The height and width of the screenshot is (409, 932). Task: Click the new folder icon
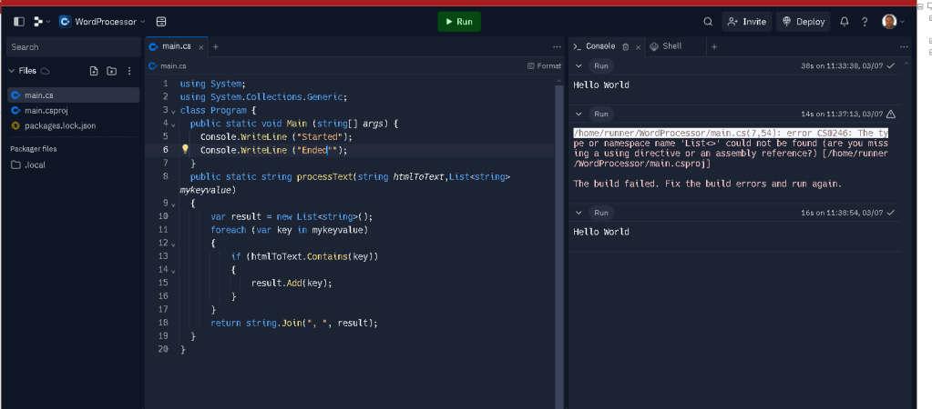pyautogui.click(x=112, y=71)
